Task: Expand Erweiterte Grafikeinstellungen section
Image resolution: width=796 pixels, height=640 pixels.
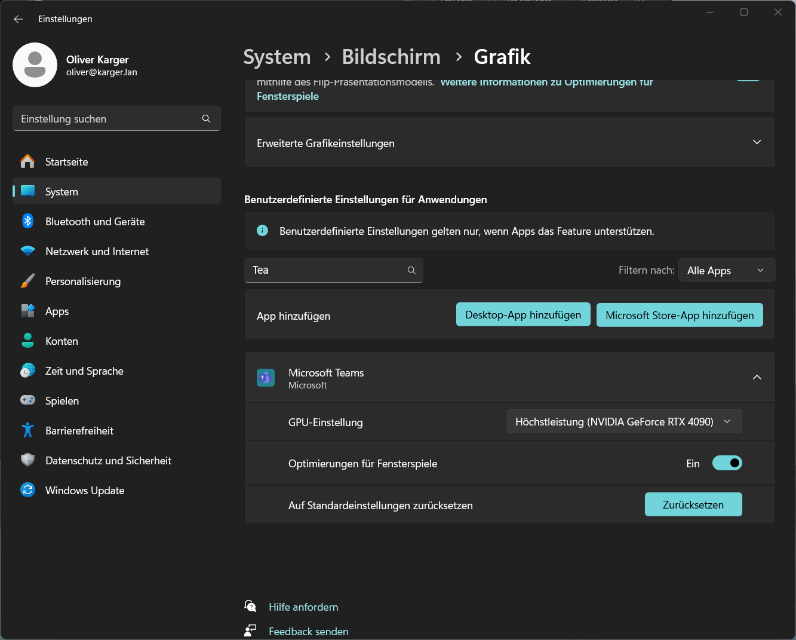Action: click(757, 142)
